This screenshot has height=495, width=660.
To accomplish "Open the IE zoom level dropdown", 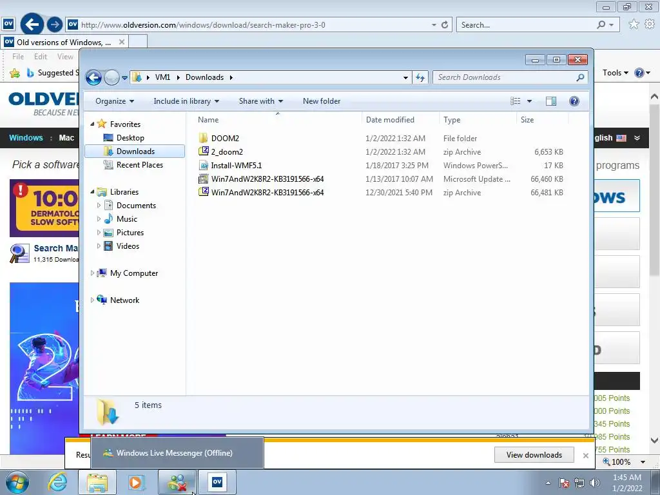I will (643, 461).
